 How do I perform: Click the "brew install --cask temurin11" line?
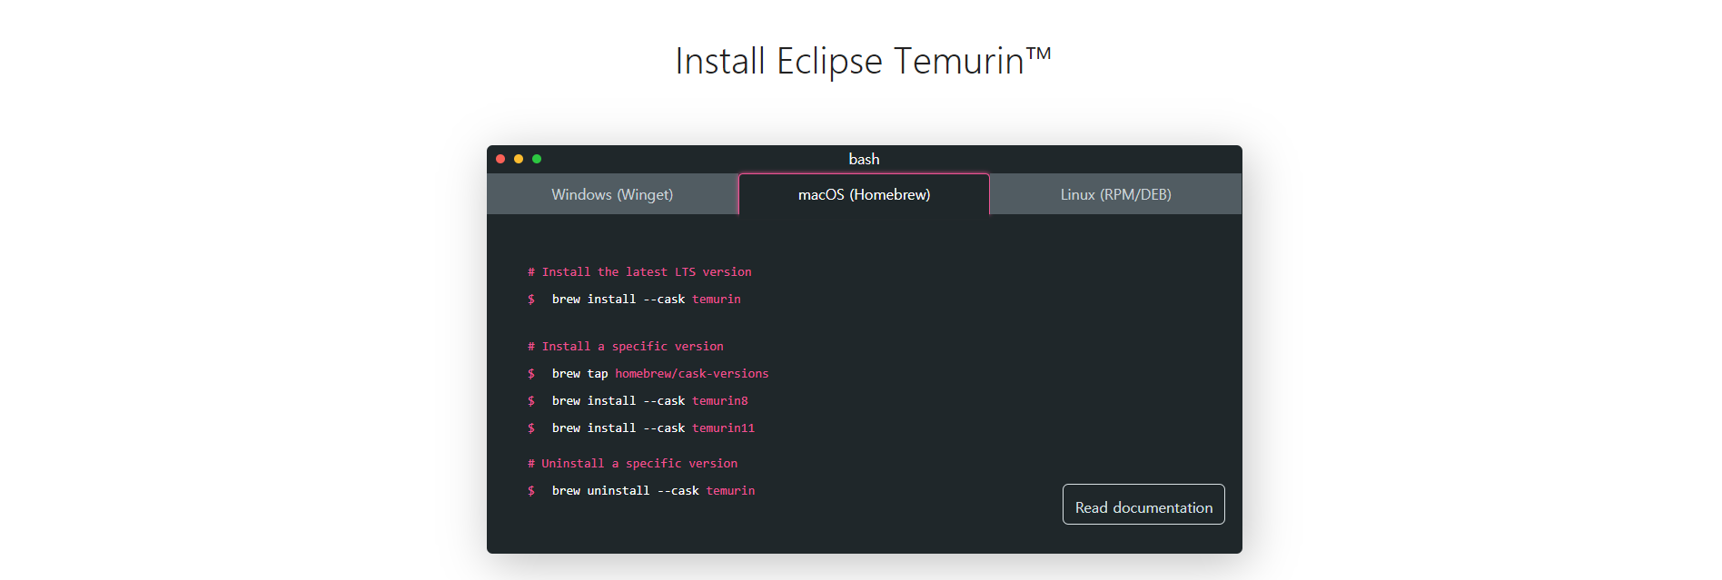653,428
